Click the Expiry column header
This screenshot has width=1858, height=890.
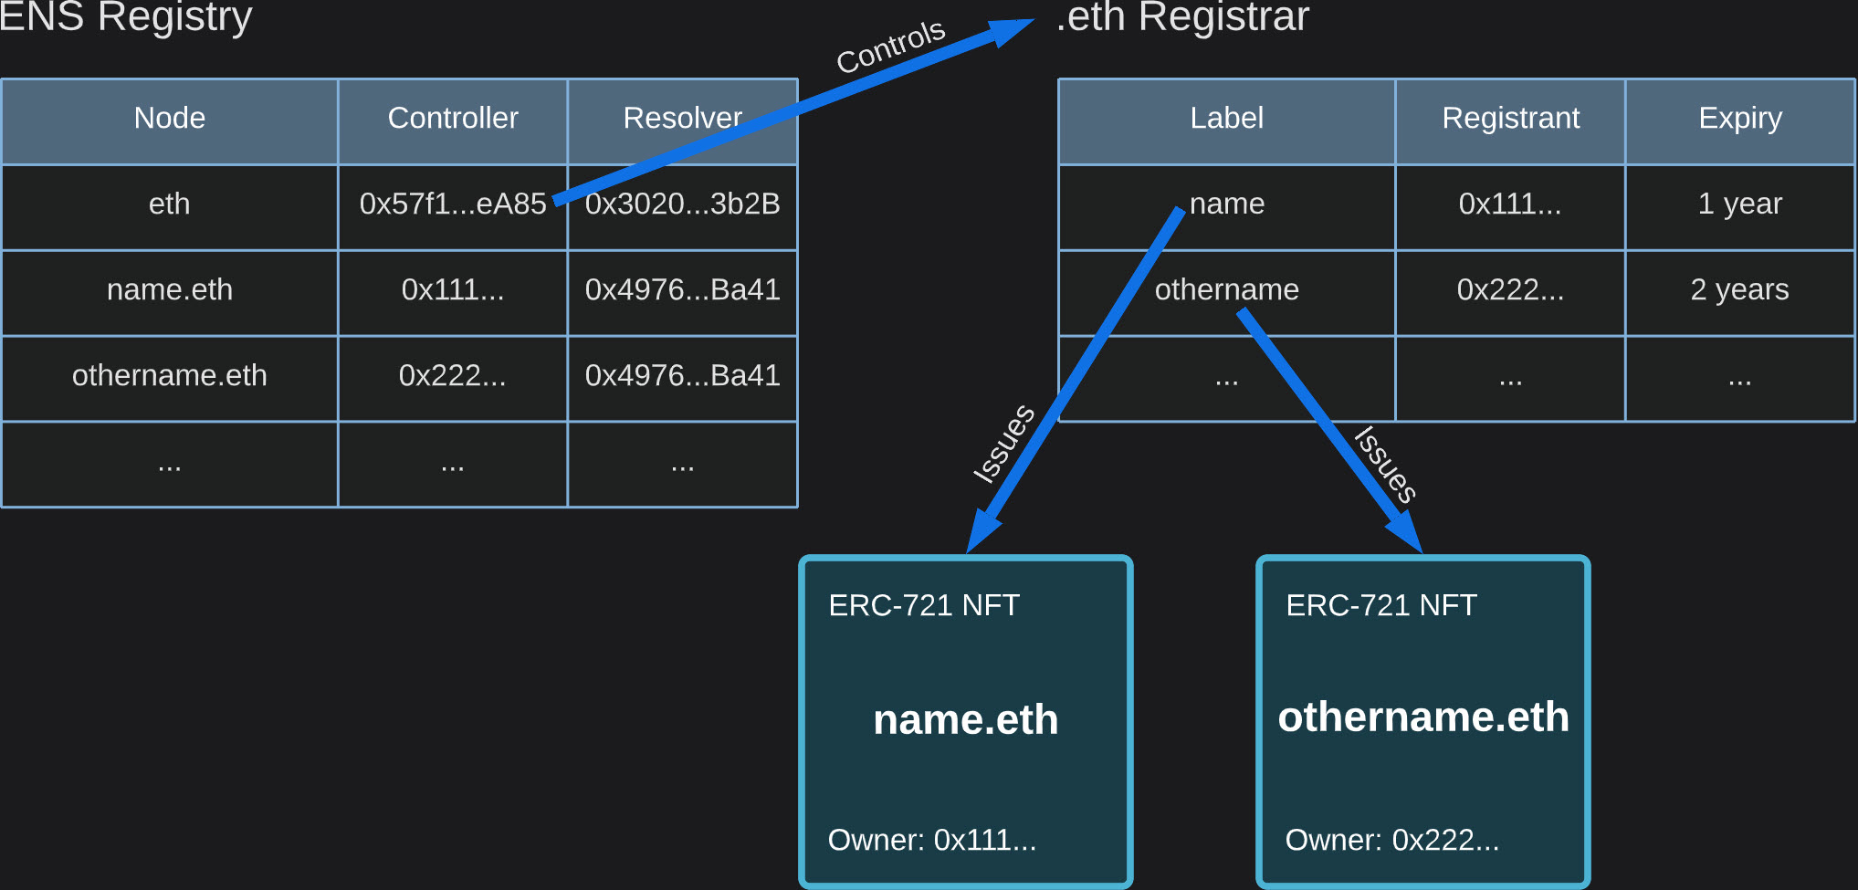tap(1740, 119)
